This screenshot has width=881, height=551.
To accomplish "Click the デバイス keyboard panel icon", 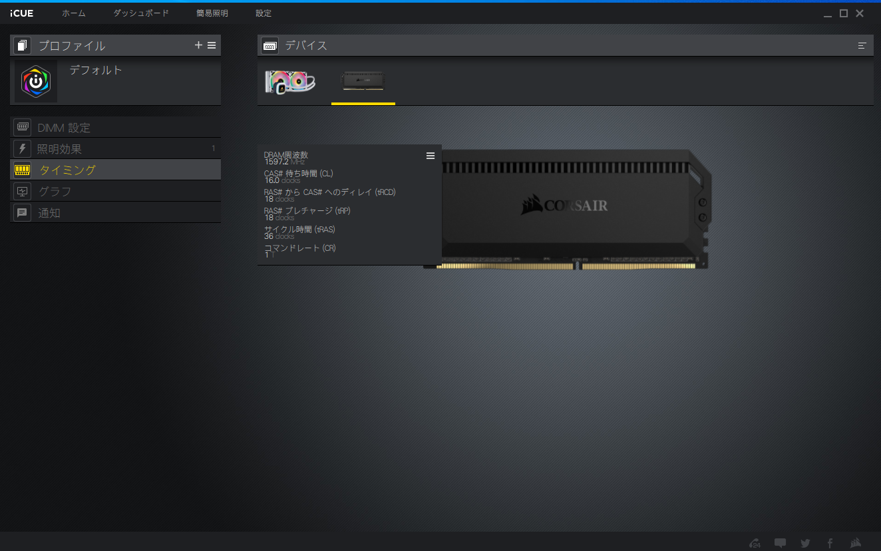I will pos(269,45).
